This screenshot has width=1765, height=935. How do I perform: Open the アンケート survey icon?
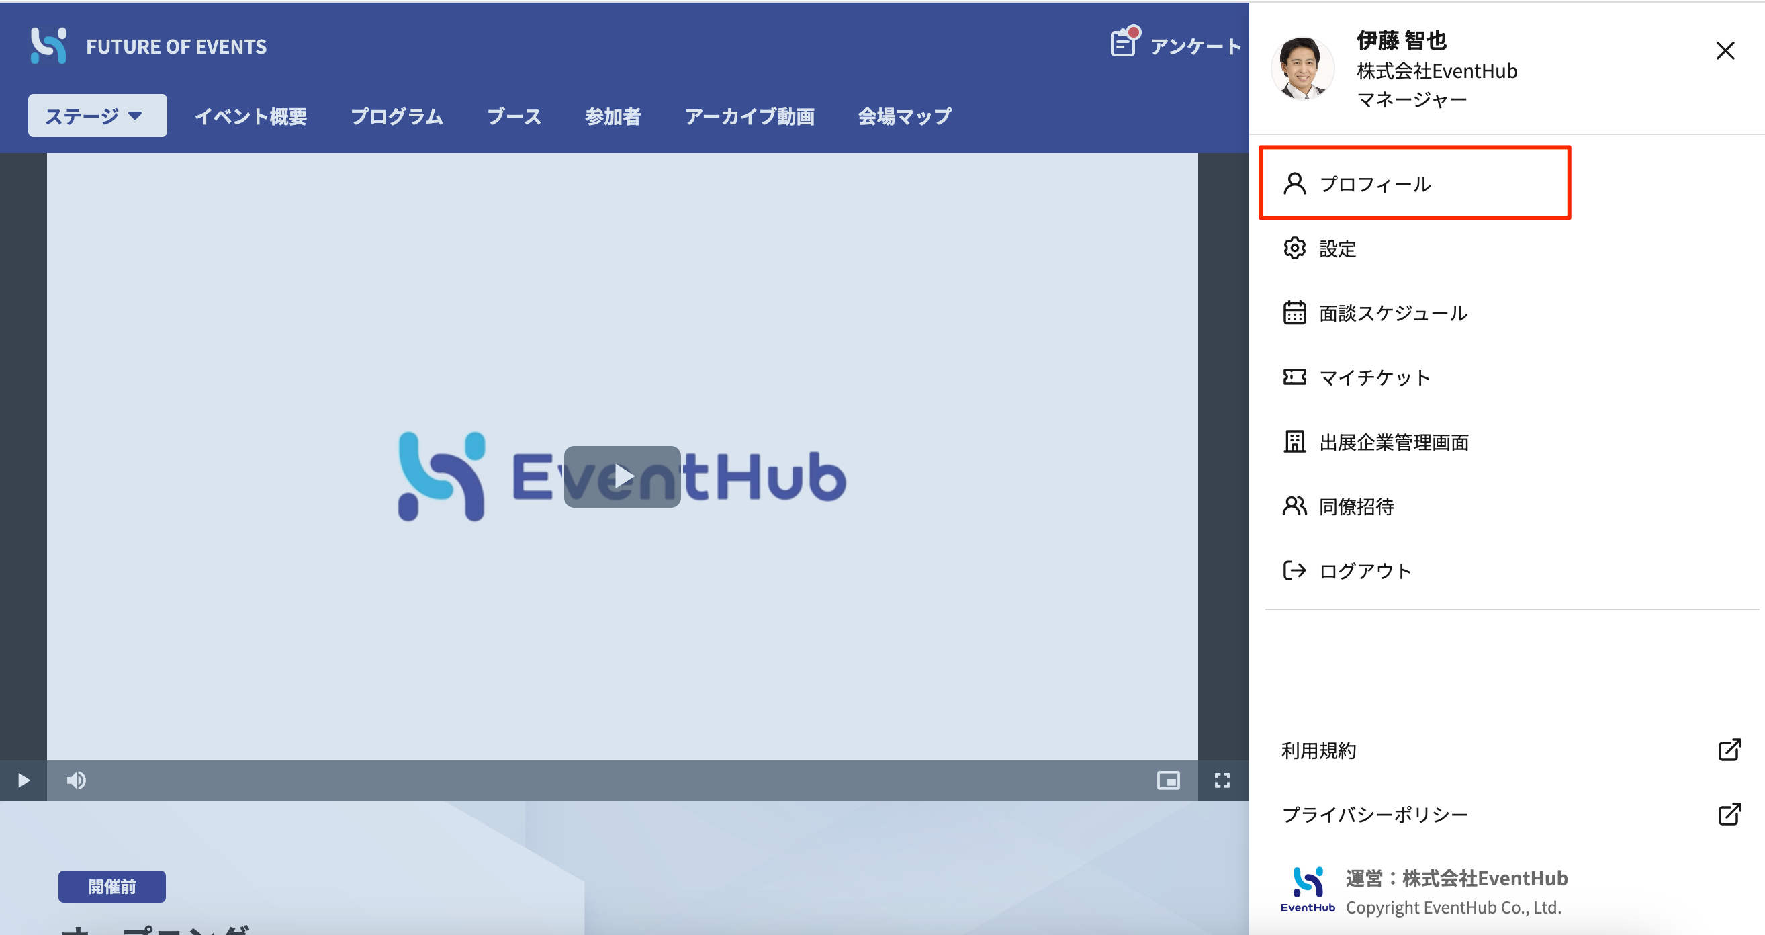pyautogui.click(x=1124, y=44)
